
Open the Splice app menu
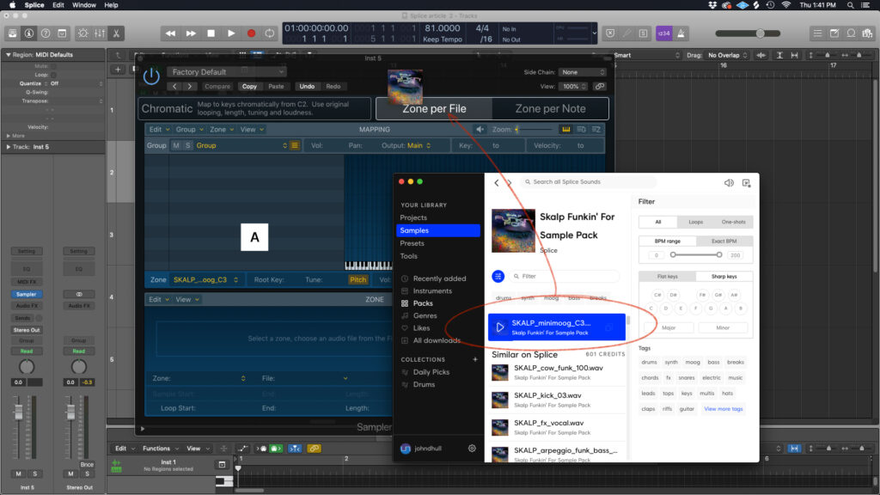point(34,5)
